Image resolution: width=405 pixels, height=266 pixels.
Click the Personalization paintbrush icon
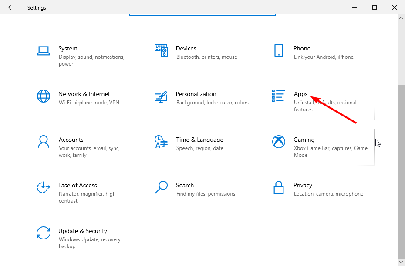[x=161, y=96]
